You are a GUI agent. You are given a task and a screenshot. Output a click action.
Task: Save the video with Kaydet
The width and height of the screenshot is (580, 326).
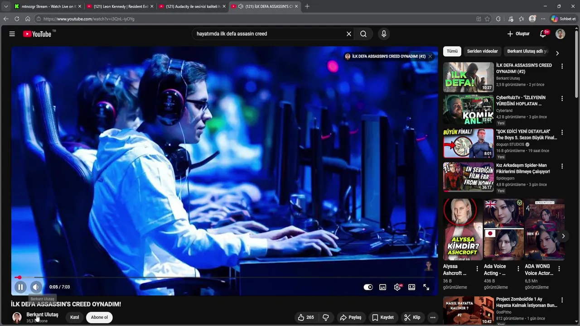tap(383, 317)
